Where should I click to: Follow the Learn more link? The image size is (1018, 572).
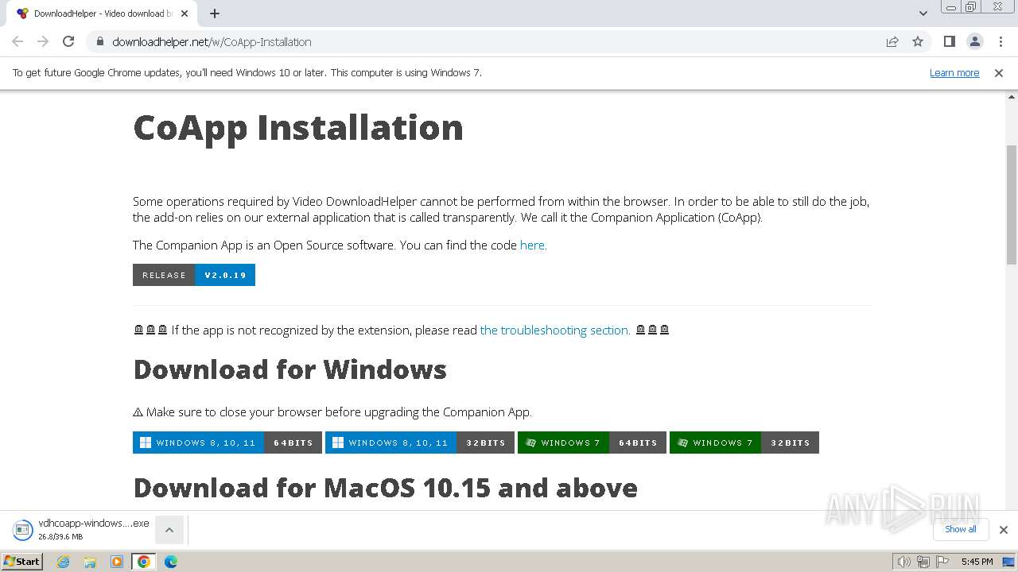[954, 72]
